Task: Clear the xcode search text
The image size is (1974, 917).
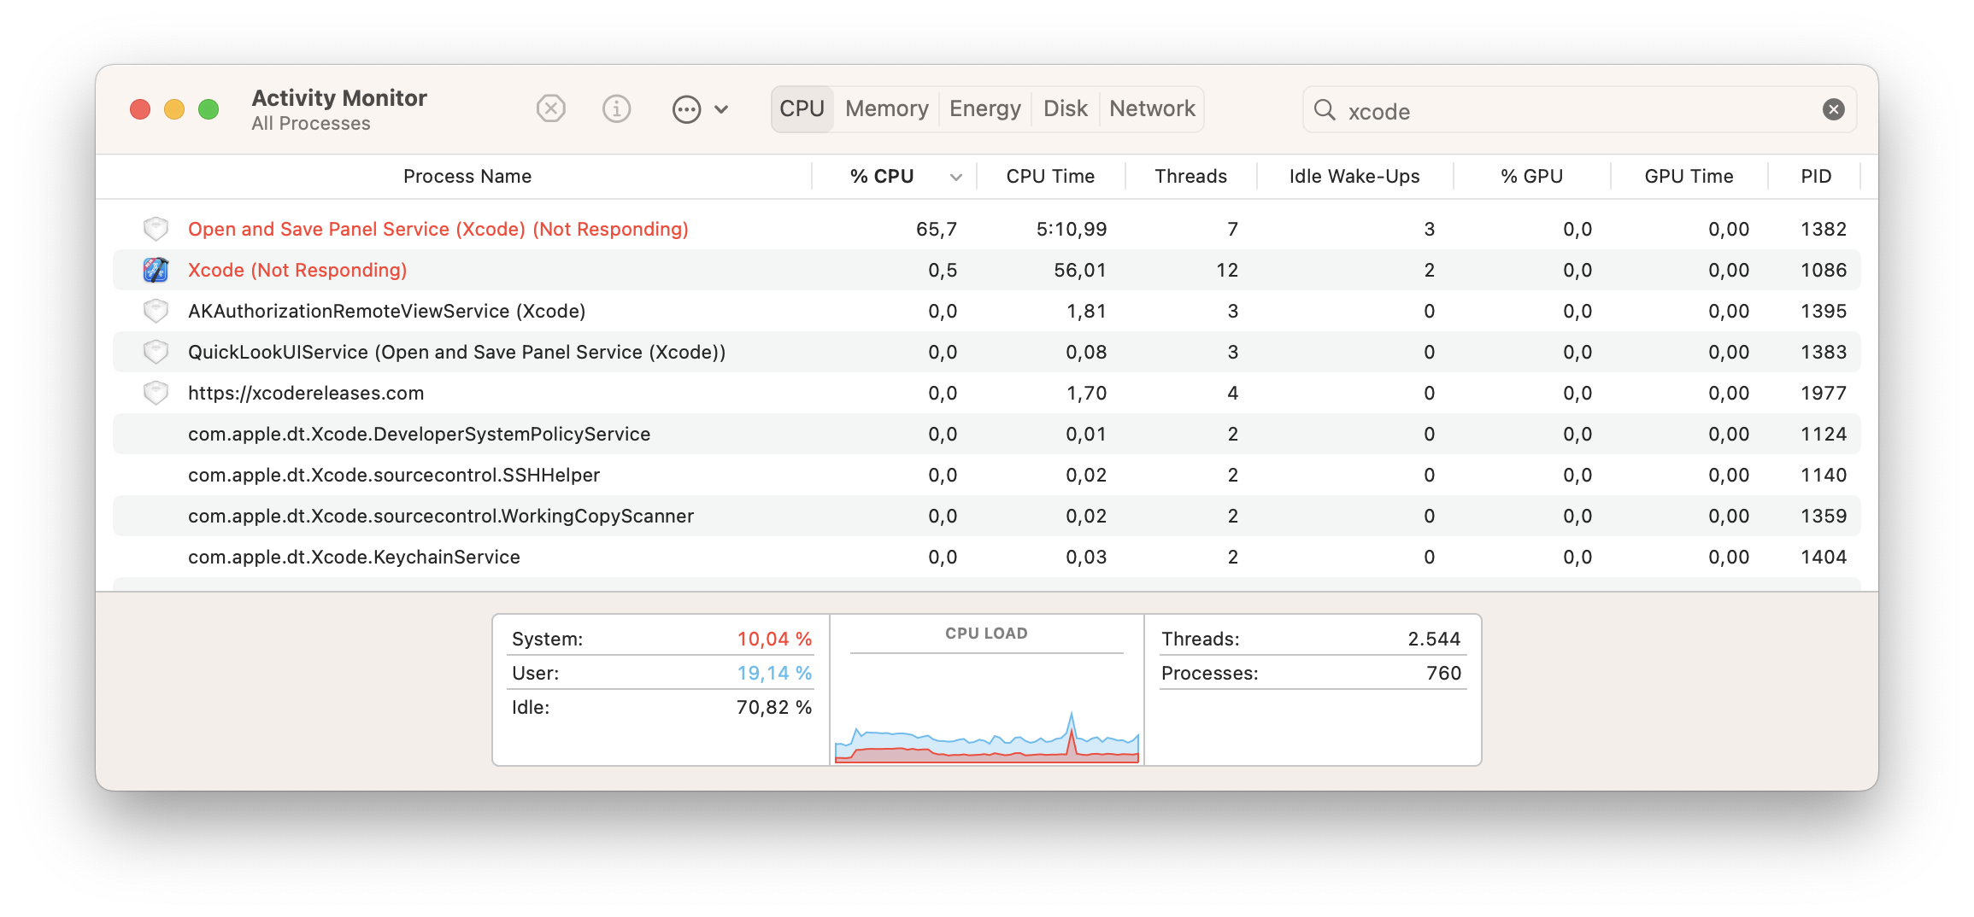Action: click(x=1833, y=109)
